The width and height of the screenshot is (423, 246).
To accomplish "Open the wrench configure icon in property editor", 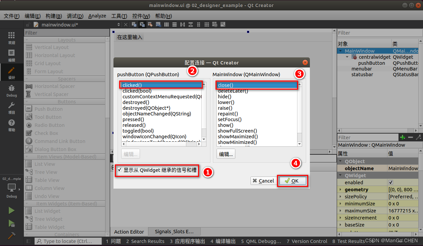I will coord(418,137).
